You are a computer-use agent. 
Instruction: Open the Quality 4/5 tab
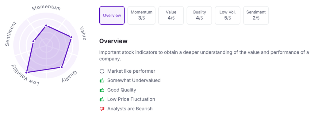click(199, 15)
